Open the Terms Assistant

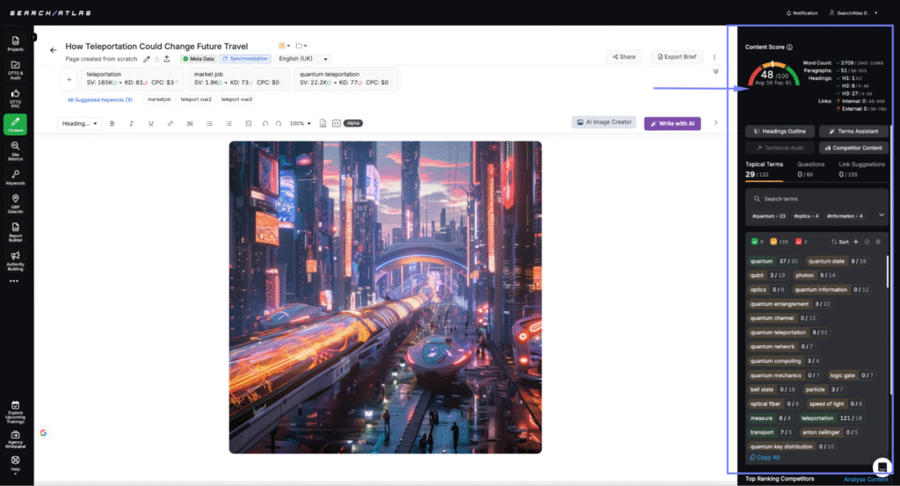853,132
